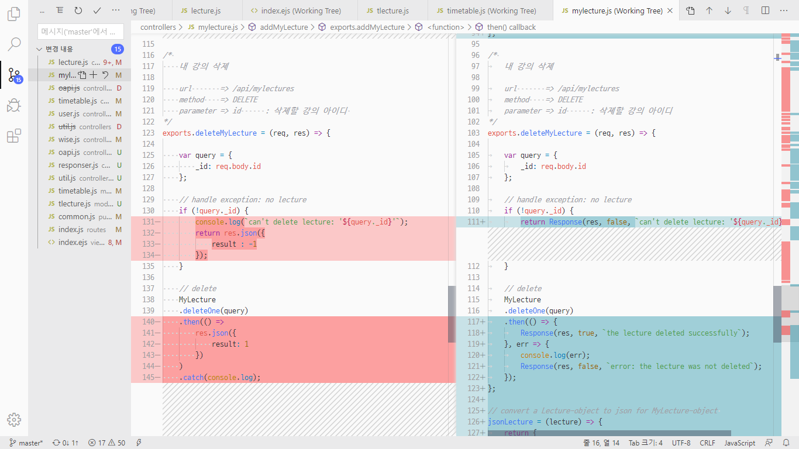The image size is (799, 449).
Task: Toggle view as tree icon in source control
Action: [60, 11]
